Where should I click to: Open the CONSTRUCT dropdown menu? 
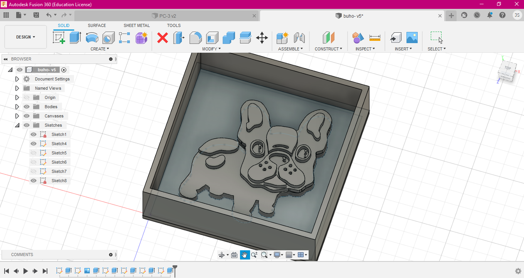pyautogui.click(x=328, y=49)
